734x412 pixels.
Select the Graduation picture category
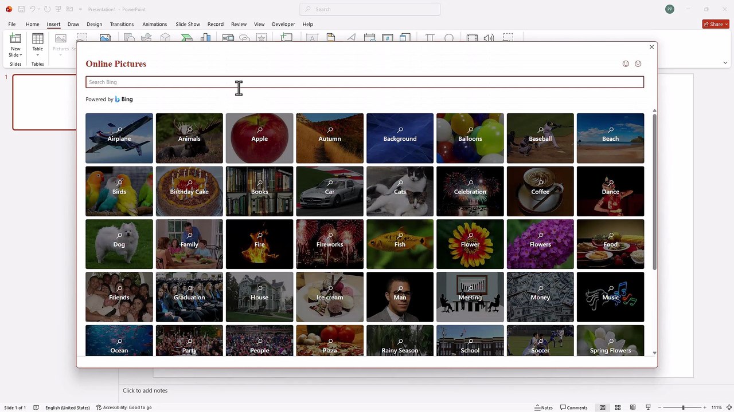(189, 297)
